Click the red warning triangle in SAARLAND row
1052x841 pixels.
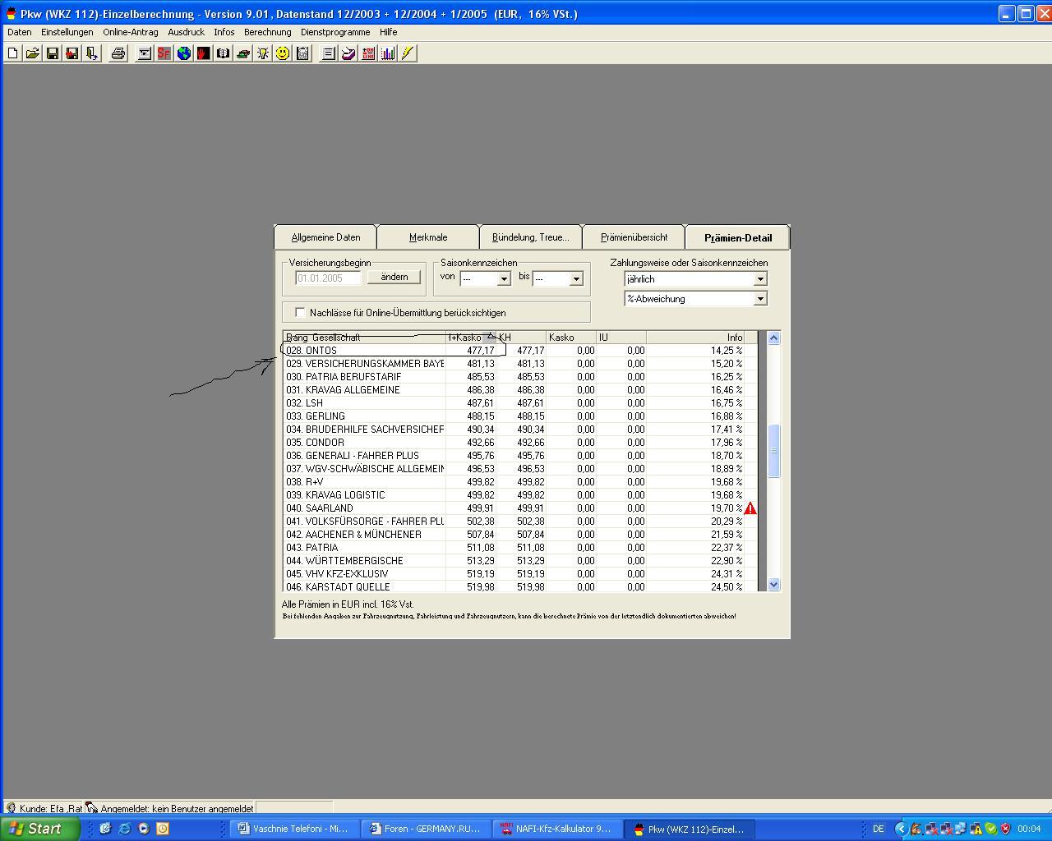pyautogui.click(x=750, y=508)
